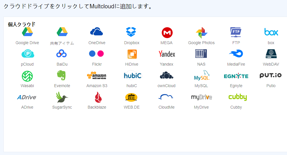Select the MediaFire flame icon

[x=236, y=54]
